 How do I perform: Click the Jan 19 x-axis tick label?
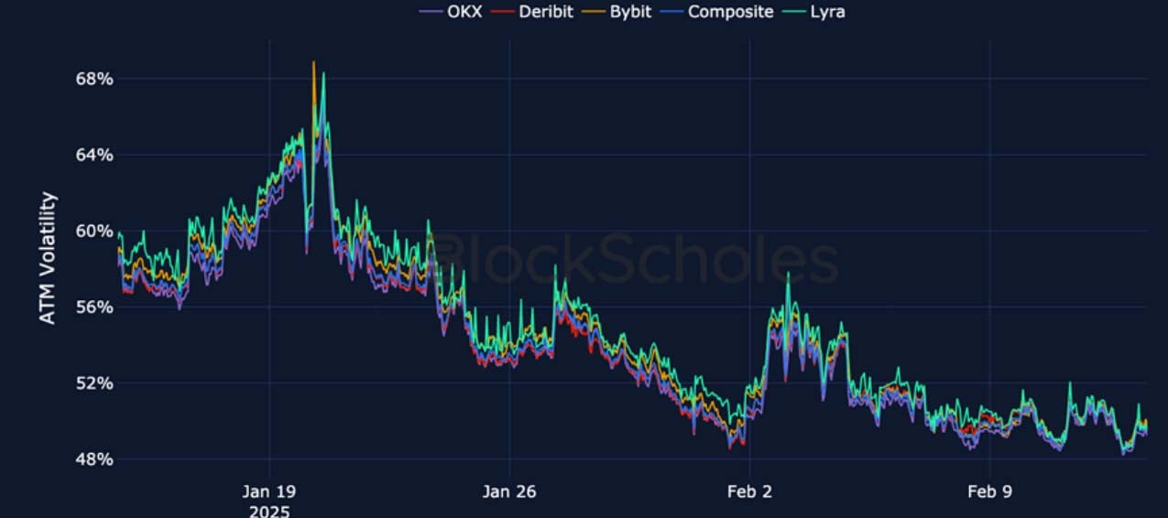[x=269, y=491]
